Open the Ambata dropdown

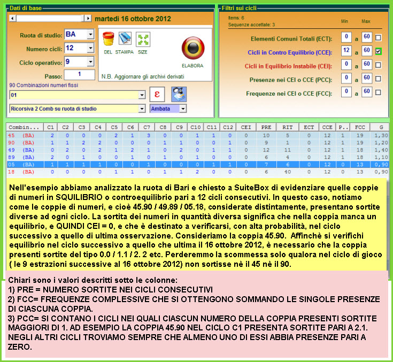point(183,109)
